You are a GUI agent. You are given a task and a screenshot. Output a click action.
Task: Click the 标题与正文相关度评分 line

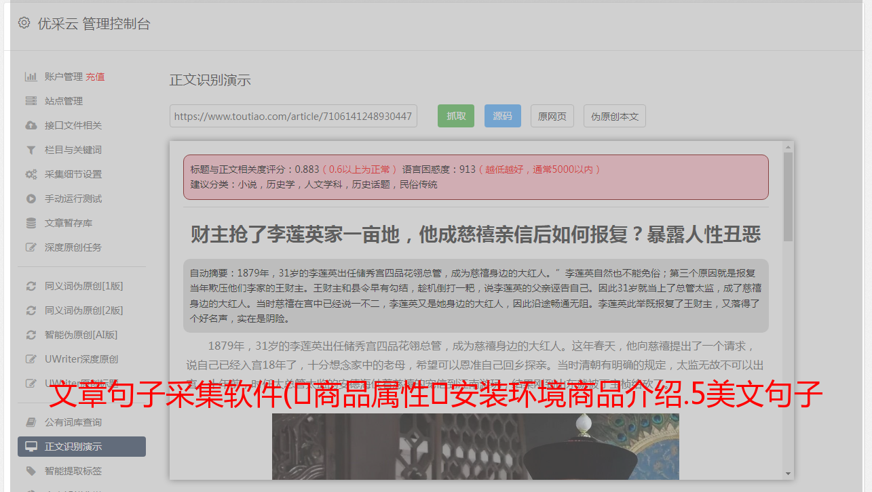pos(396,169)
